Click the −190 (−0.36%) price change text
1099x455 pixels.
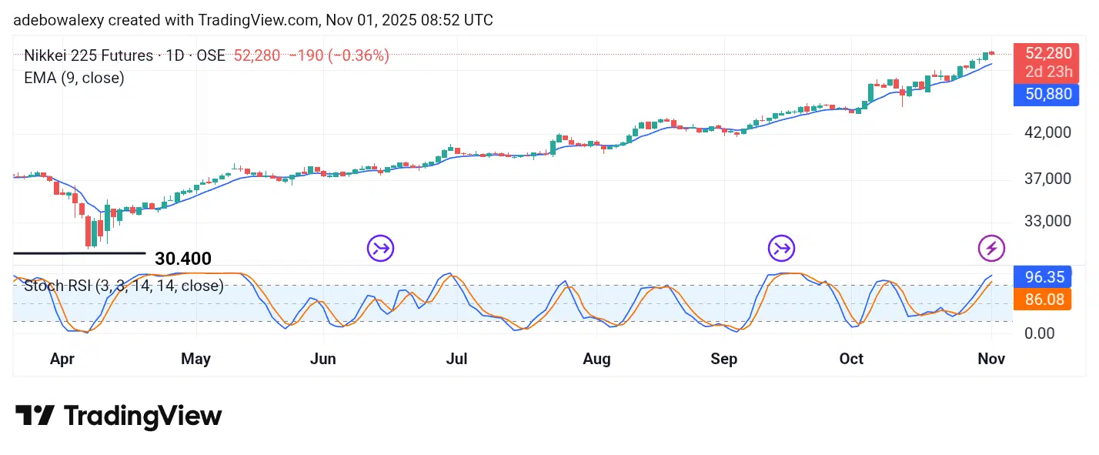coord(338,55)
